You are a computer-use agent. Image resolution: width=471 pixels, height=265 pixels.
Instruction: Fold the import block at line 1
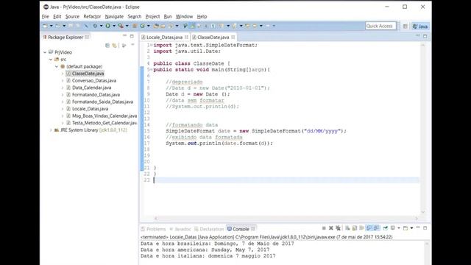[152, 45]
